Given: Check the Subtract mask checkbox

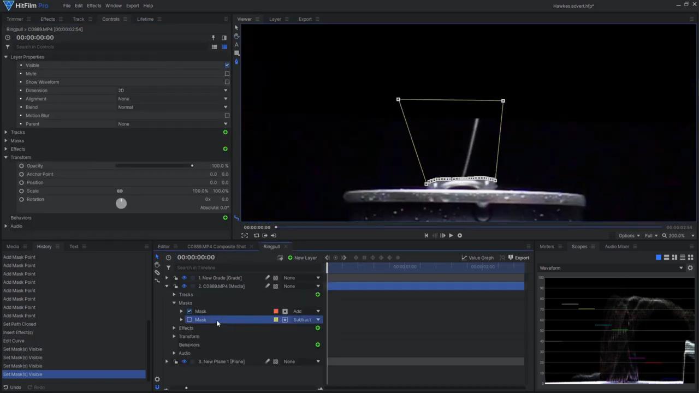Looking at the screenshot, I should click(189, 320).
